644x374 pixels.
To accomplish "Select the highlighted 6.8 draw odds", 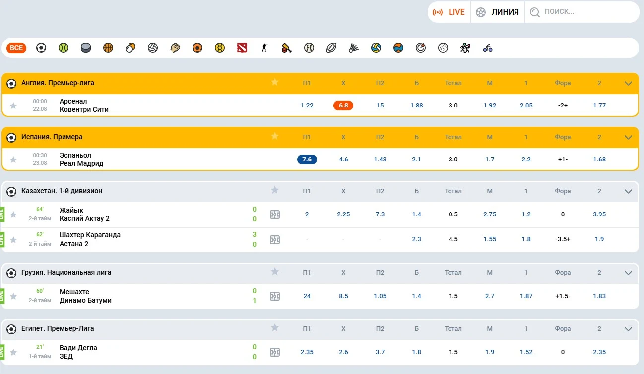I will (343, 106).
